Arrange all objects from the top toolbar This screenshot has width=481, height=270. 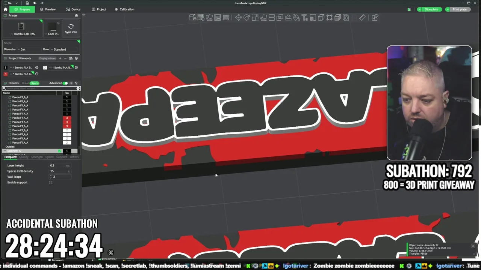[218, 18]
